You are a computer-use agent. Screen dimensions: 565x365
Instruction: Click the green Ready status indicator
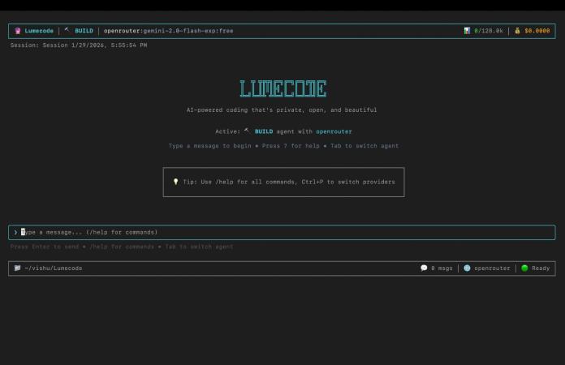coord(524,268)
